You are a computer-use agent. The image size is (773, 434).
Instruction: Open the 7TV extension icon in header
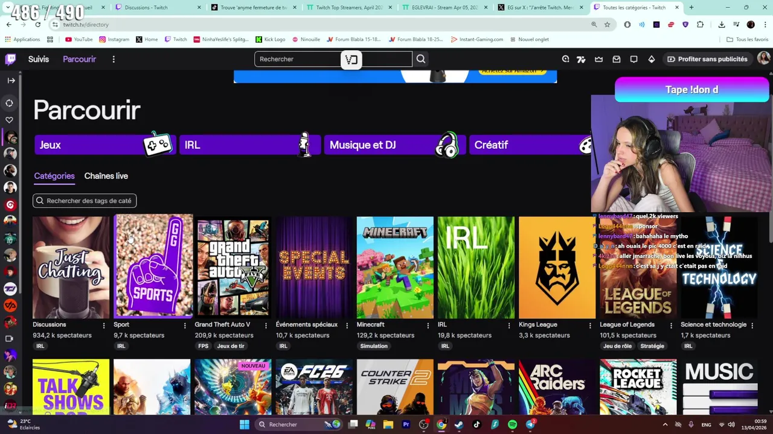point(581,59)
